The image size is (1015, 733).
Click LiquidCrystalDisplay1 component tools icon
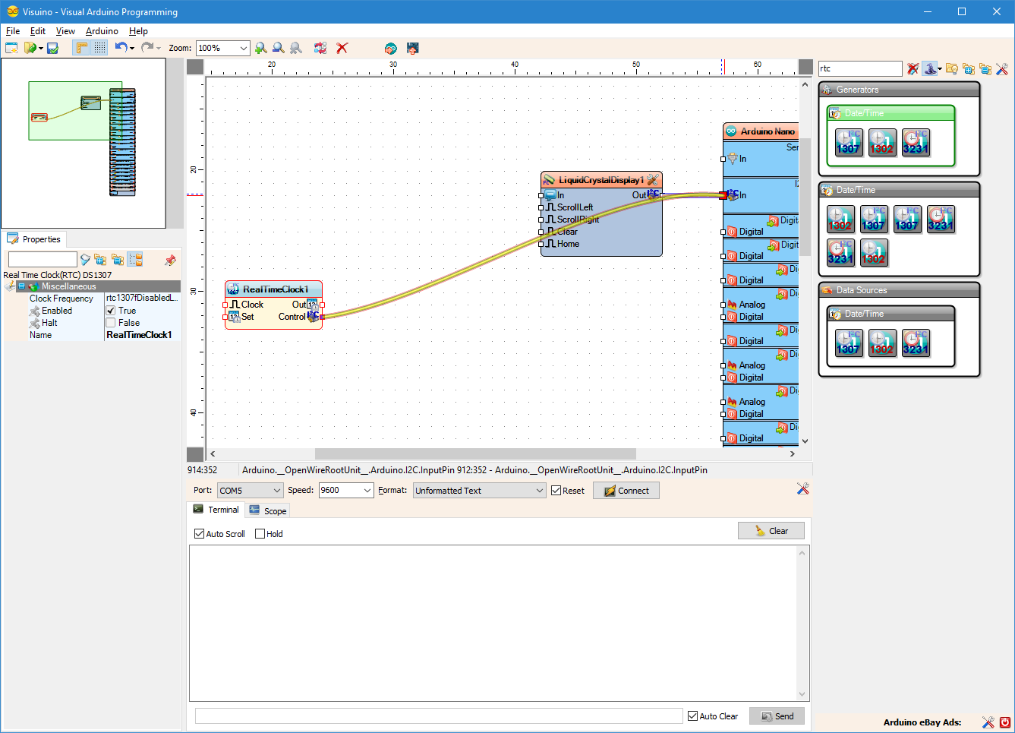(x=652, y=180)
